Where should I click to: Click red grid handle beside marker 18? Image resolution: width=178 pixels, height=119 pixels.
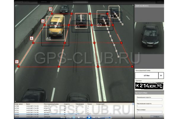point(52,14)
